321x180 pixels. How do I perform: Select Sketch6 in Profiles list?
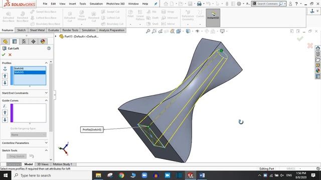click(x=30, y=68)
